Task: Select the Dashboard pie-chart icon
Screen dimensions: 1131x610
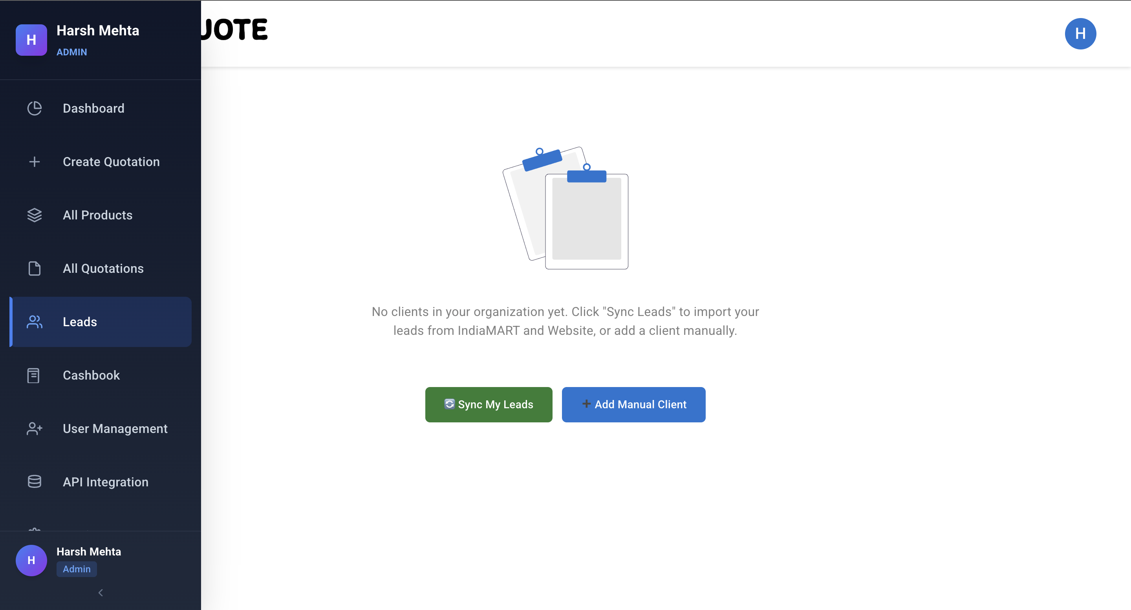Action: [x=34, y=108]
